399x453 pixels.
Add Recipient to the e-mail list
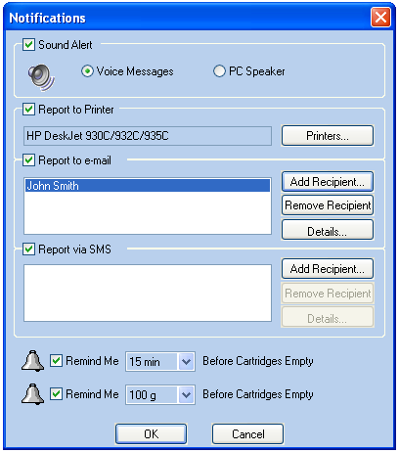coord(328,182)
